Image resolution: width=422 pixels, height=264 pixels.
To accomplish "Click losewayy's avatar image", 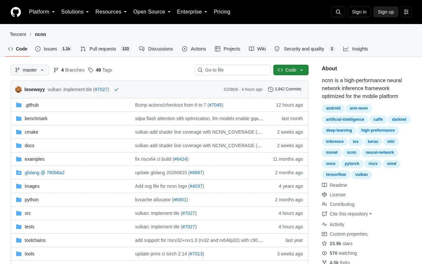I will (18, 89).
